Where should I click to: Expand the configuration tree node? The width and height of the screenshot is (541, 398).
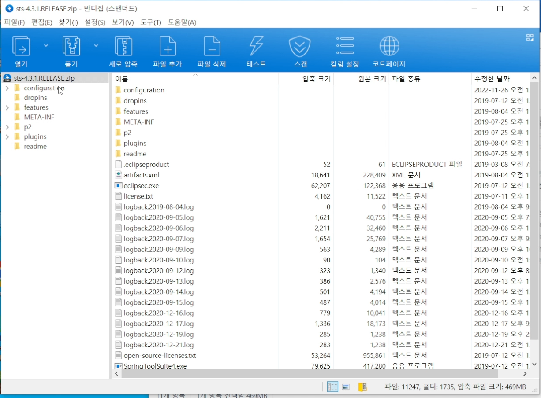(x=7, y=88)
